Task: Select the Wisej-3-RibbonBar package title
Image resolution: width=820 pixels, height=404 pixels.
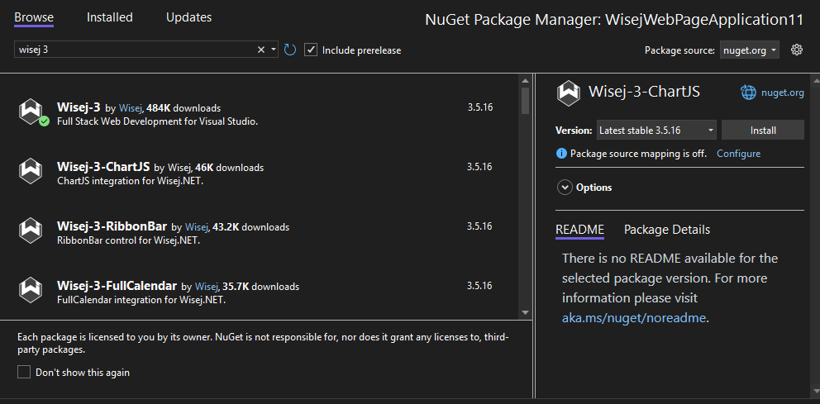Action: [112, 226]
